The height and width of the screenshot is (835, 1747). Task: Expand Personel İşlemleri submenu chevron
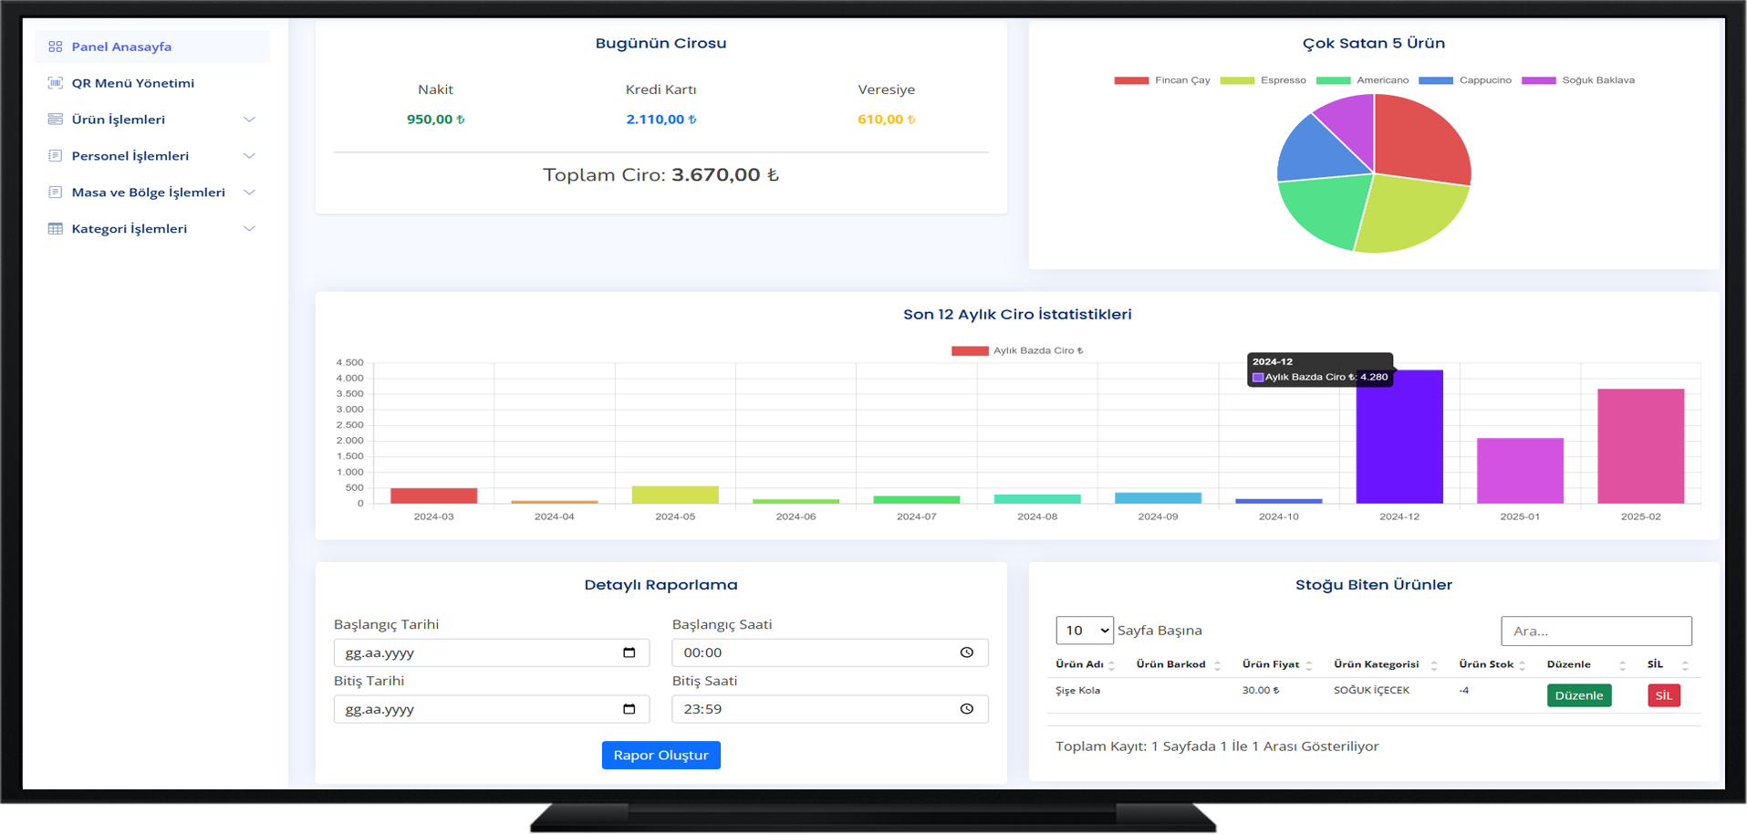(249, 156)
